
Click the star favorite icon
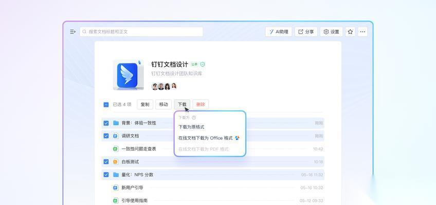coord(350,32)
